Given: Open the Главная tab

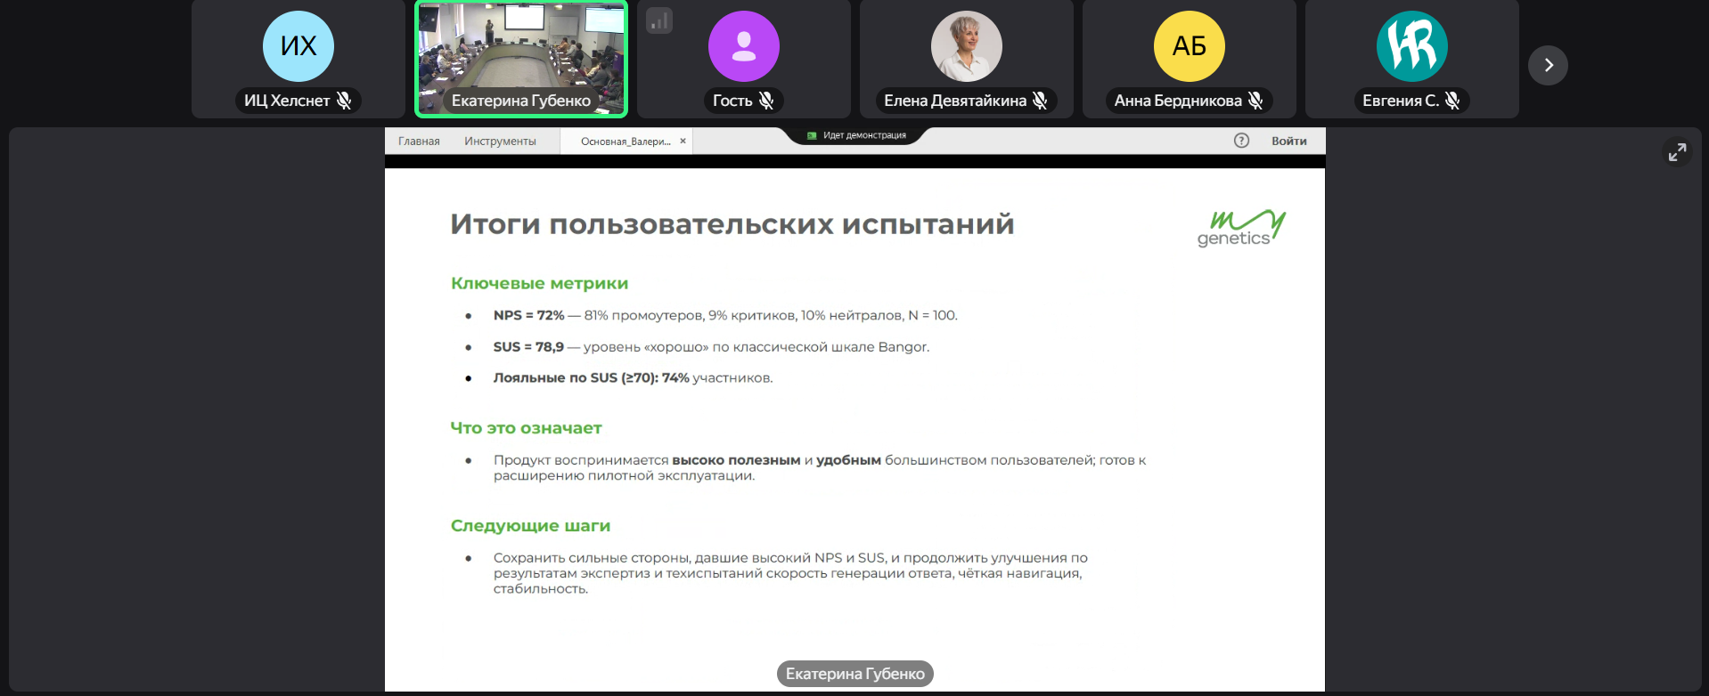Looking at the screenshot, I should point(419,142).
